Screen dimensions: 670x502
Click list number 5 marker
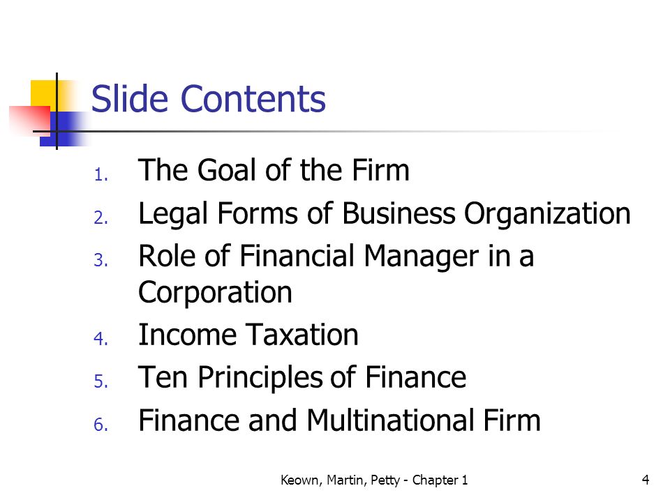point(101,381)
